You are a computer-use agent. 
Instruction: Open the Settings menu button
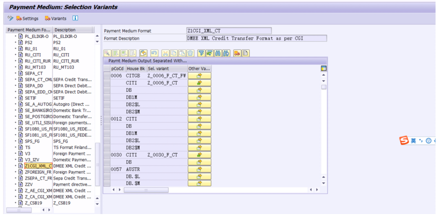pyautogui.click(x=27, y=18)
